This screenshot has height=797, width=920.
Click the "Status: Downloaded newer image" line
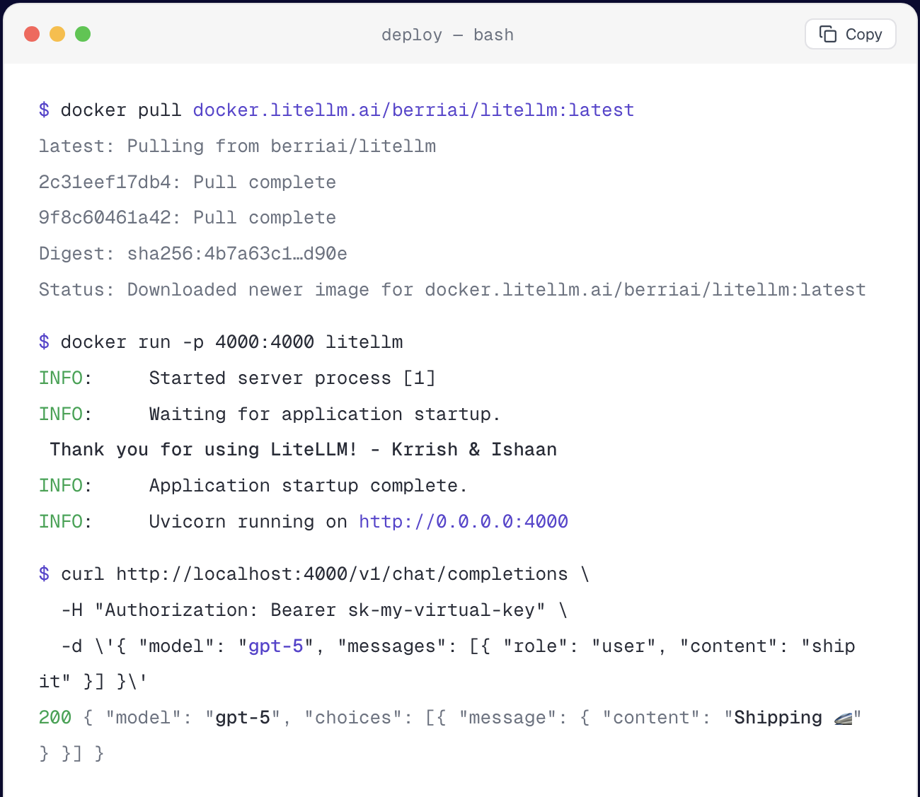click(x=452, y=290)
